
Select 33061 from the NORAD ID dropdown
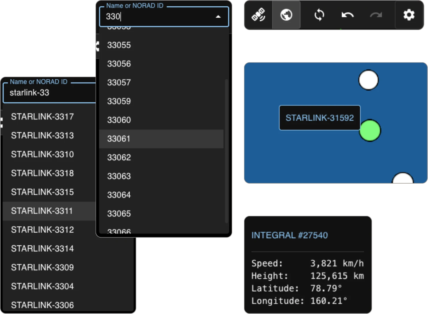coord(119,139)
